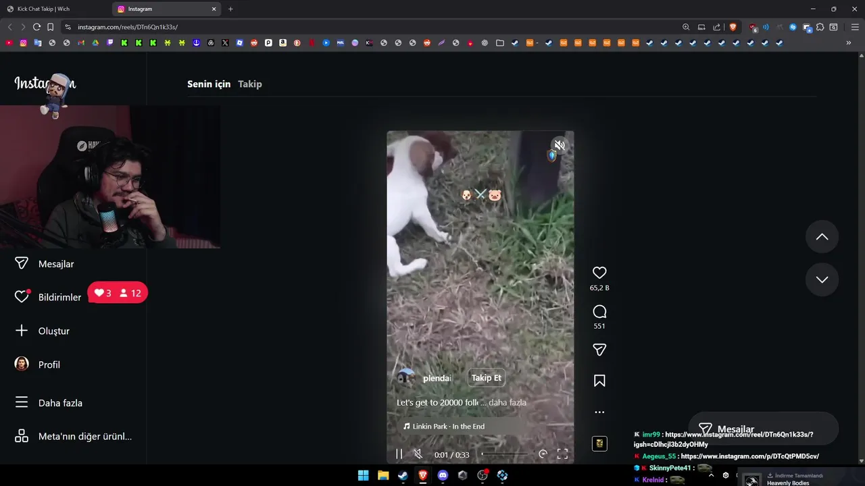
Task: Open imr99's Instagram reel link in chat
Action: point(723,439)
